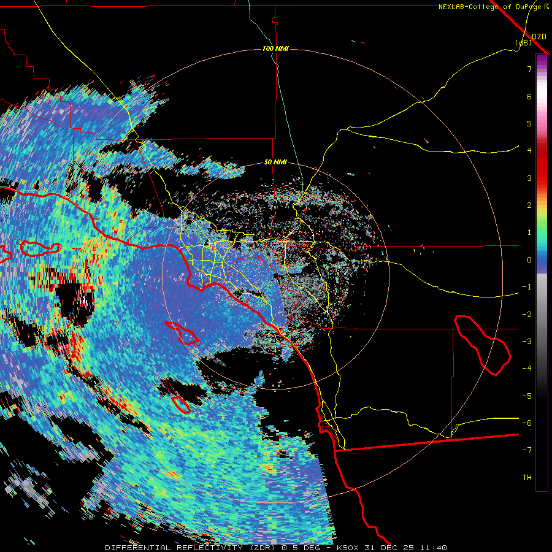Select the 7 dB tick label
The width and height of the screenshot is (552, 552).
tap(529, 69)
